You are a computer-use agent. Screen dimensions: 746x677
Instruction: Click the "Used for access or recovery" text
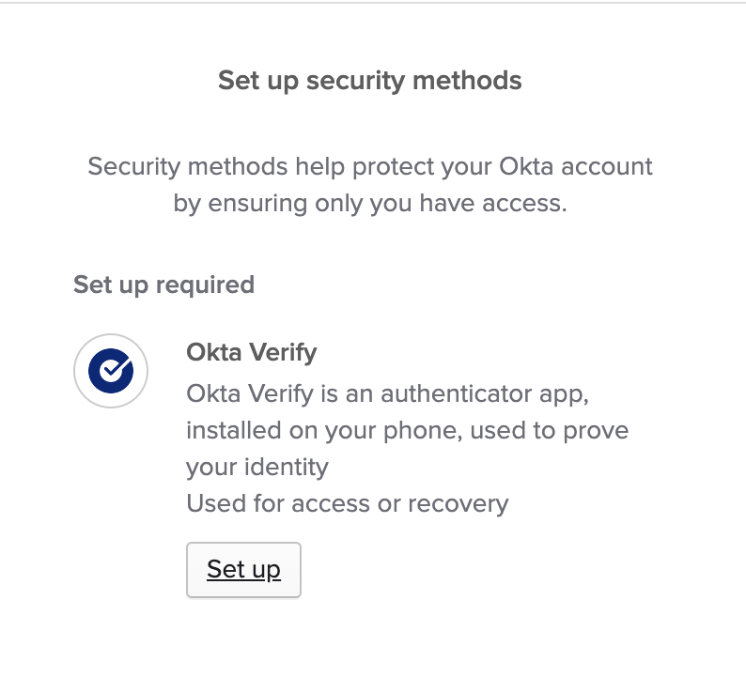click(347, 503)
